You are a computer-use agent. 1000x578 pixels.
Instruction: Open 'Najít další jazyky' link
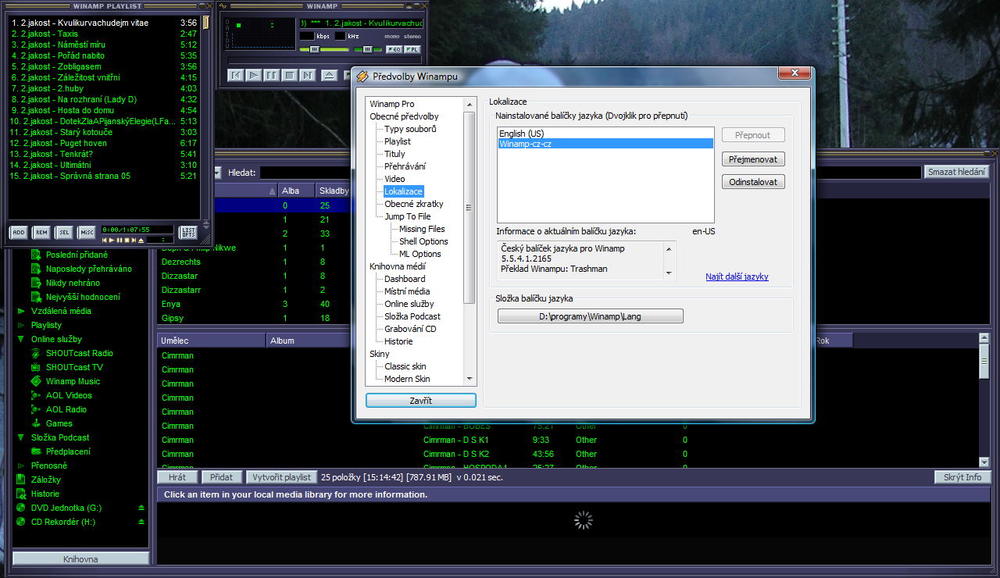[737, 277]
